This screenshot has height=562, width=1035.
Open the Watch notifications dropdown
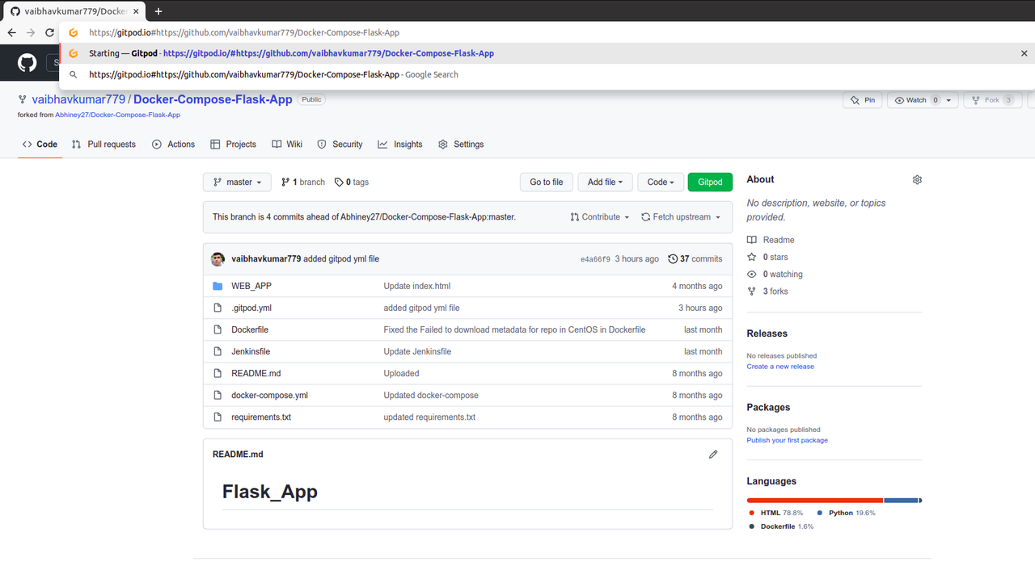(x=923, y=100)
